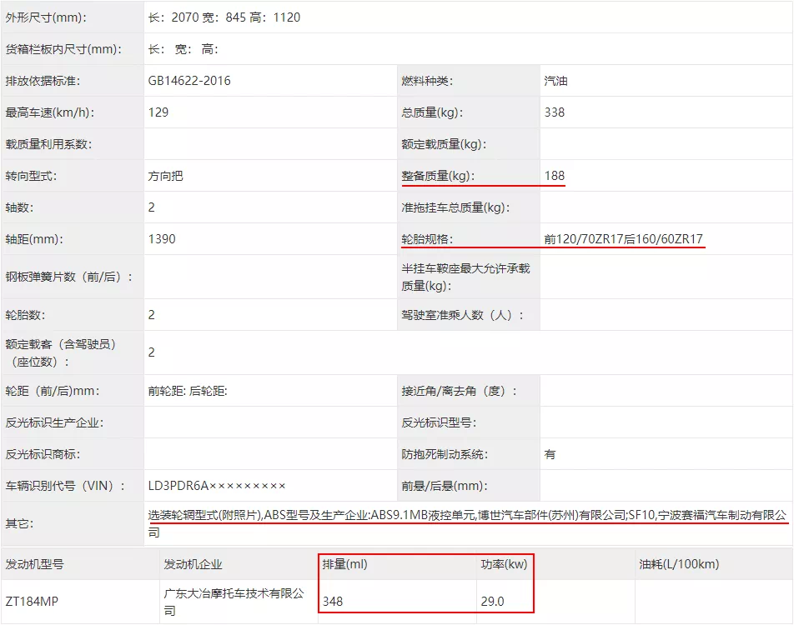Click the 半挂车鞍座最大允许承载质量 label

click(465, 277)
